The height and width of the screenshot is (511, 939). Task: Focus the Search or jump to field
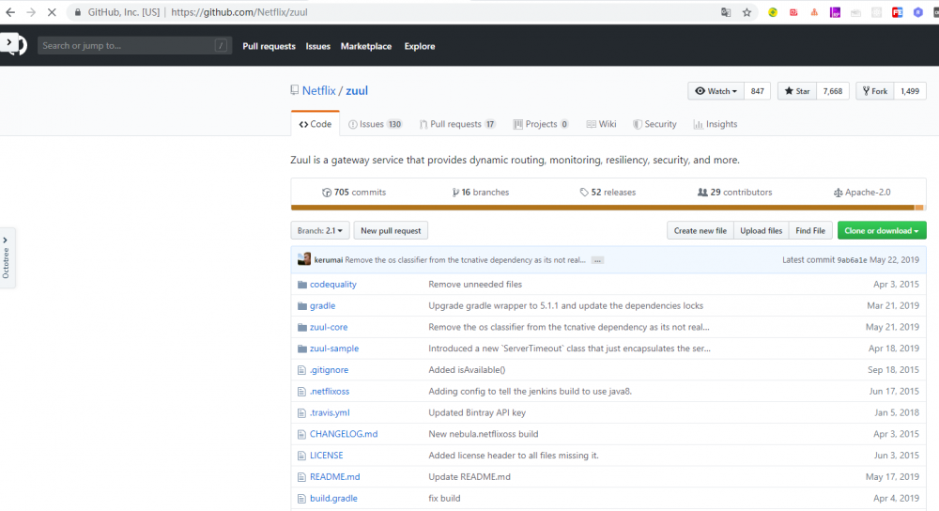pyautogui.click(x=127, y=45)
